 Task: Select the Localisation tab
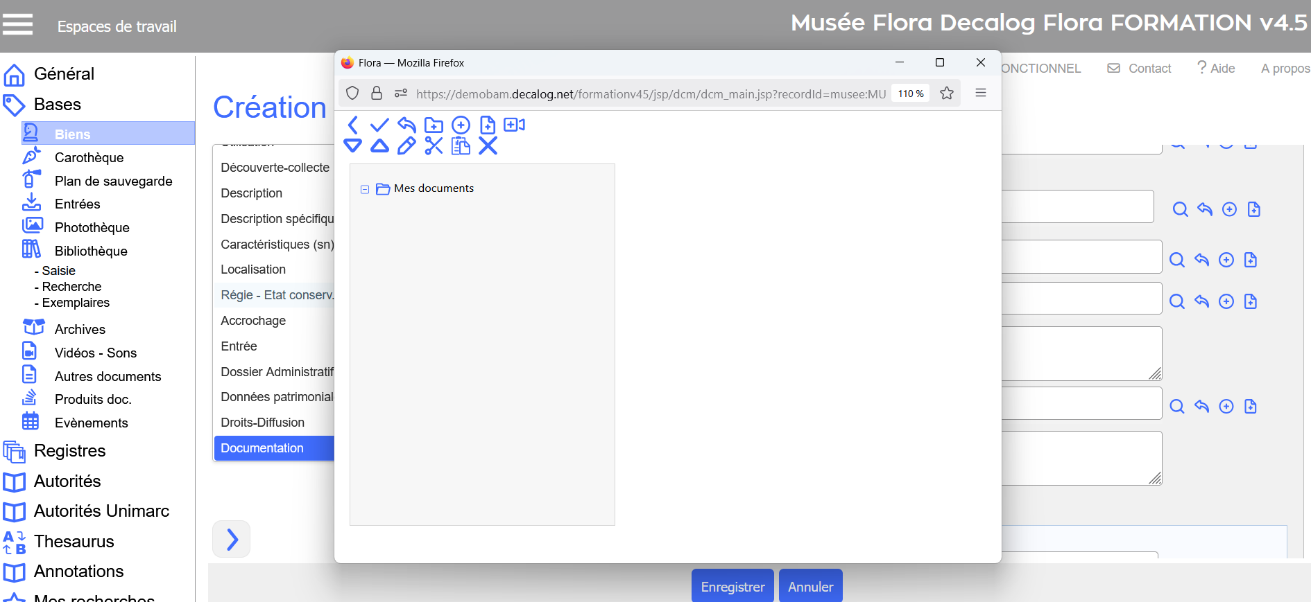(253, 269)
